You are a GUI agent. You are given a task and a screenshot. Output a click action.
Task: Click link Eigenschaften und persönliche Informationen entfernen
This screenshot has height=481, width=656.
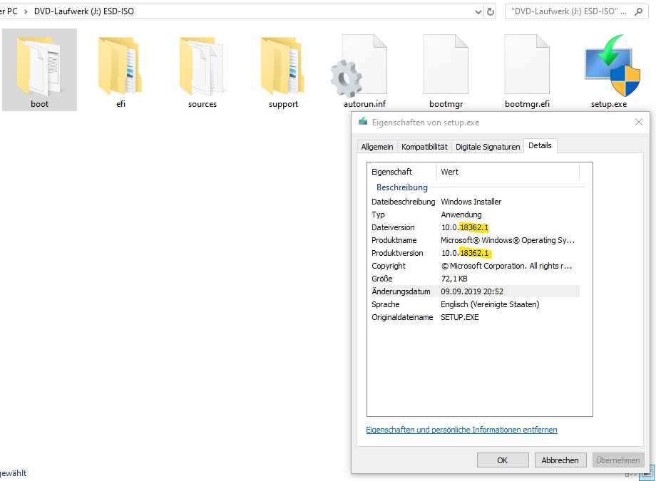point(461,430)
